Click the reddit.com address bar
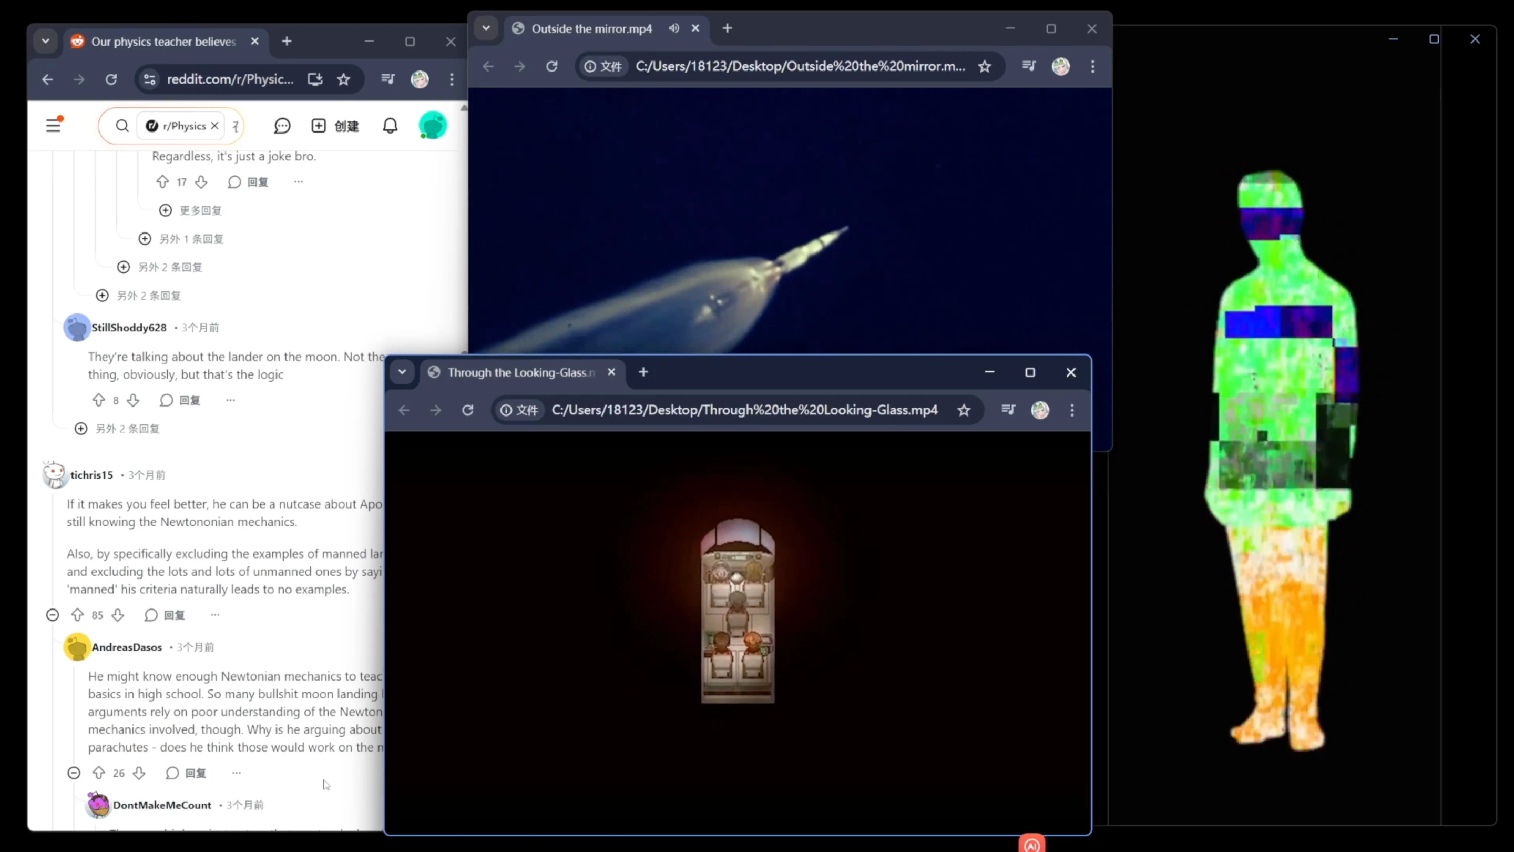Screen dimensions: 1514x852 (x=230, y=79)
